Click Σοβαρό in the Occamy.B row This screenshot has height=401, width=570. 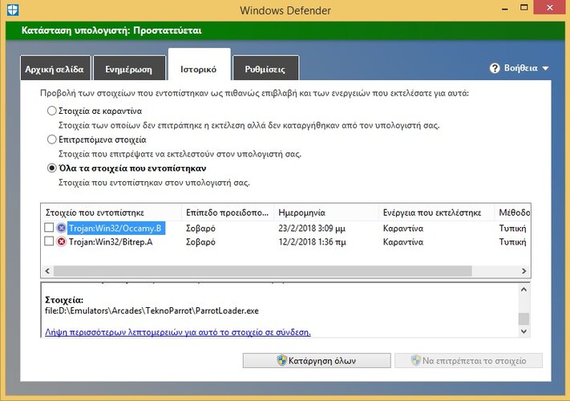click(200, 229)
